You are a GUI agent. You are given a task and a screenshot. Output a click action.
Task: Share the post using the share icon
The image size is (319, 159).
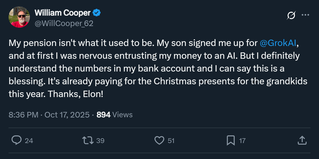pyautogui.click(x=301, y=140)
